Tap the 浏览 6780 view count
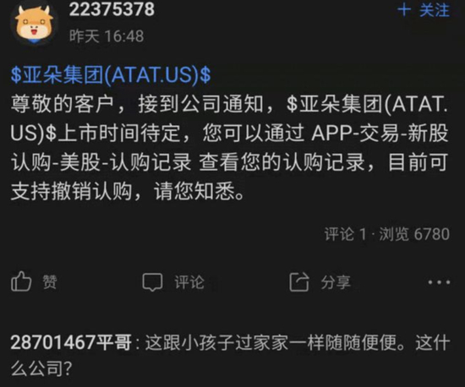Image resolution: width=465 pixels, height=387 pixels. 414,234
